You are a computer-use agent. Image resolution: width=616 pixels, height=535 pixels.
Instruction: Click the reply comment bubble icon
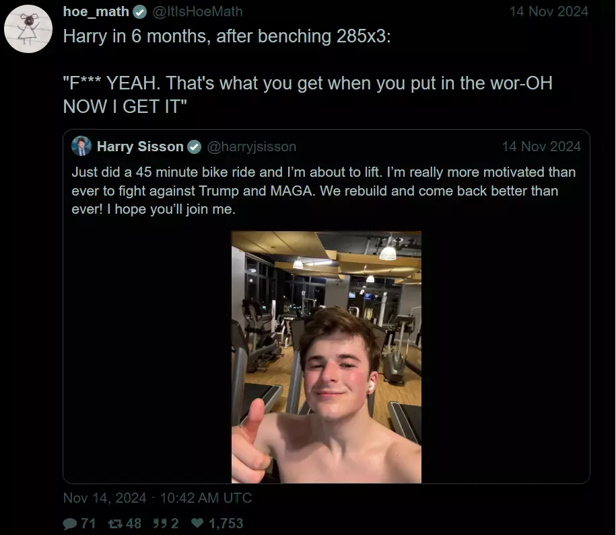pos(70,524)
